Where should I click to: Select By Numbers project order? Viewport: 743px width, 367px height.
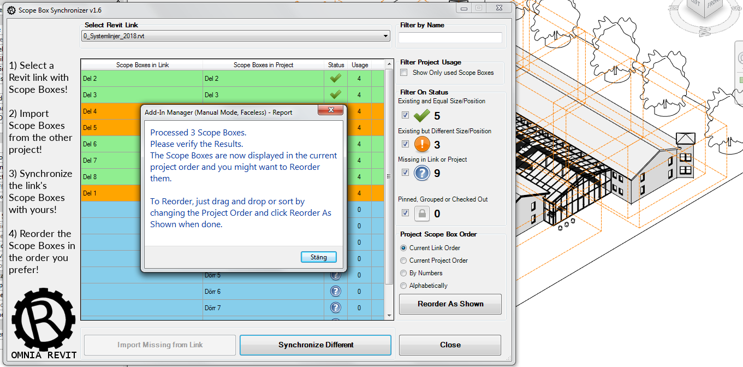(x=403, y=273)
